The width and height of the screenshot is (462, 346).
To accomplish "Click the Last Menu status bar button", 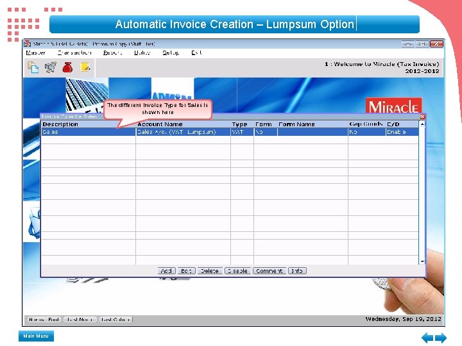I will pos(80,319).
